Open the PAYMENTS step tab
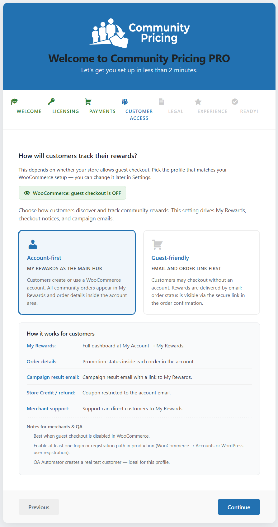278x527 pixels. pyautogui.click(x=102, y=111)
